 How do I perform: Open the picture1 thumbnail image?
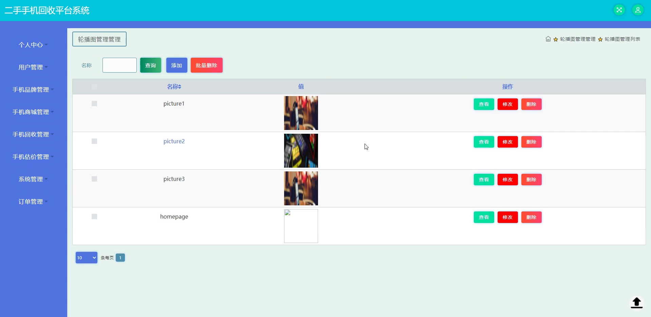(301, 113)
